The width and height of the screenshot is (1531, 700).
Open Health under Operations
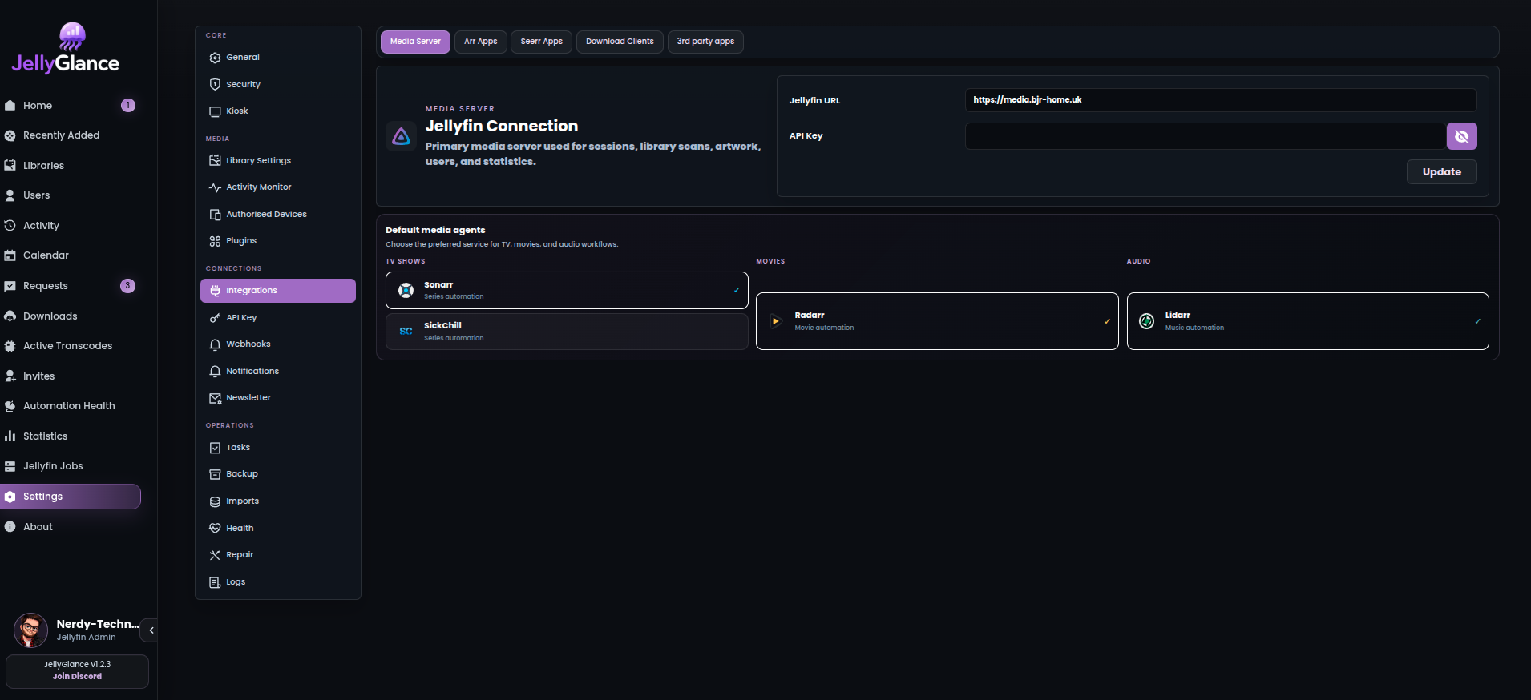click(277, 529)
